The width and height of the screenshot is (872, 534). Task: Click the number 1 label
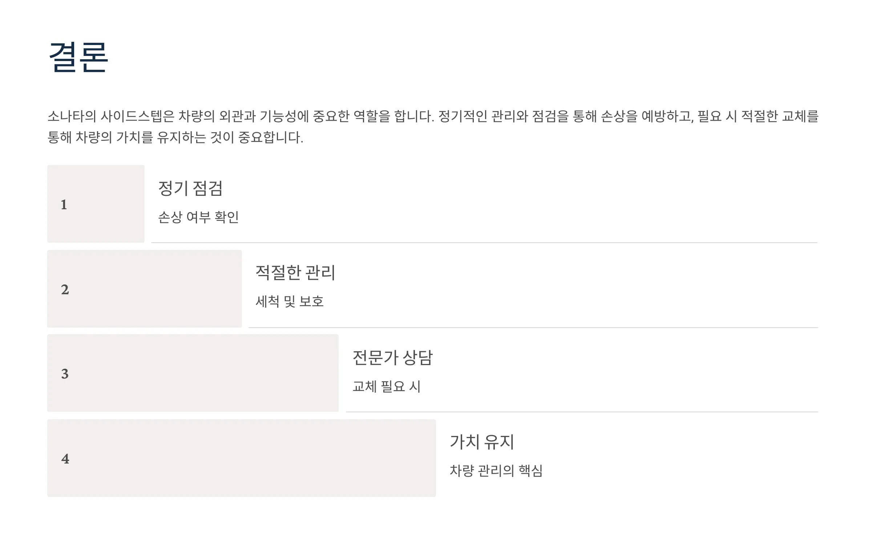(x=64, y=205)
